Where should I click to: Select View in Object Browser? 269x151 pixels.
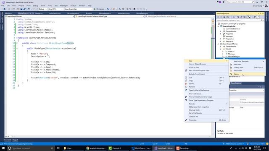coord(206,64)
